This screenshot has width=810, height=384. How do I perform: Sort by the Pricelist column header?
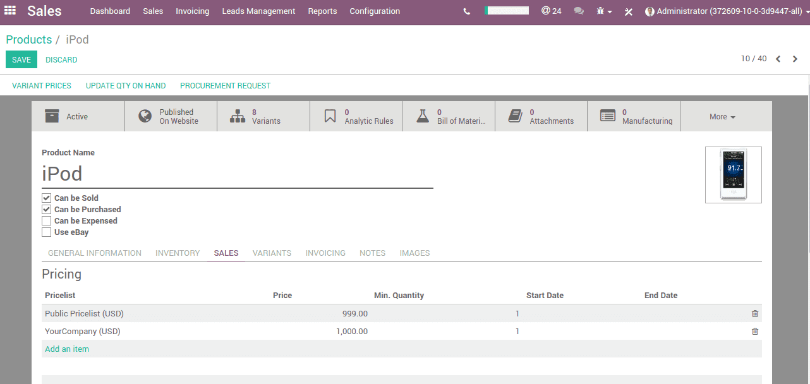point(60,295)
